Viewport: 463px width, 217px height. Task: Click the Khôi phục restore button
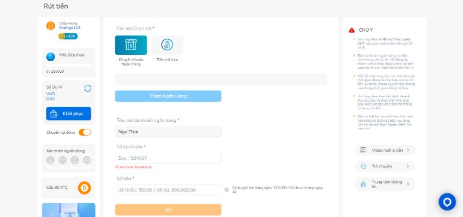68,114
